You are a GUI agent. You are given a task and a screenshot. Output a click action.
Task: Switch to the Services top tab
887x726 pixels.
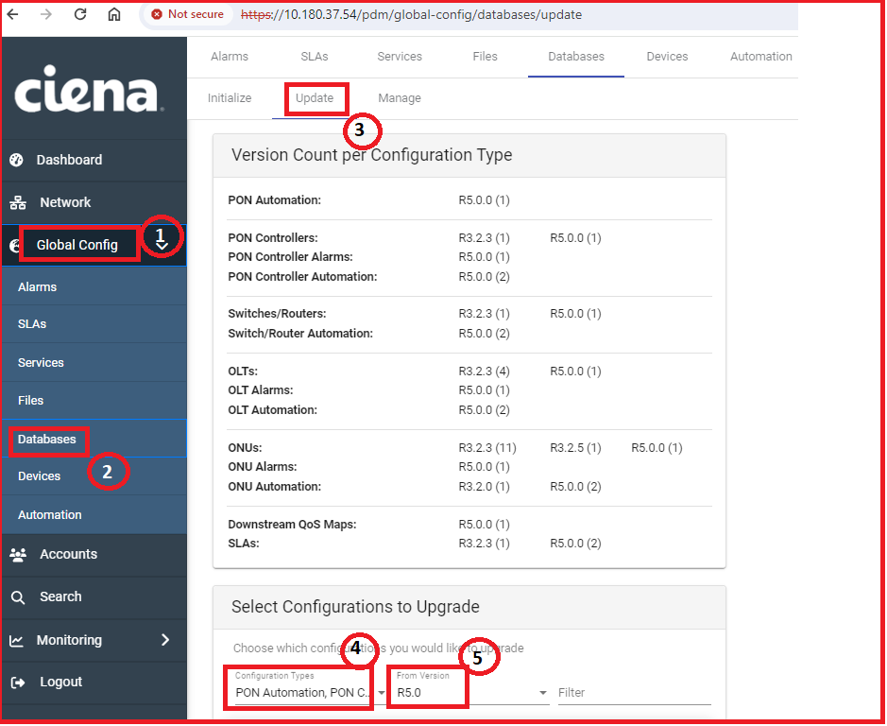pos(400,57)
